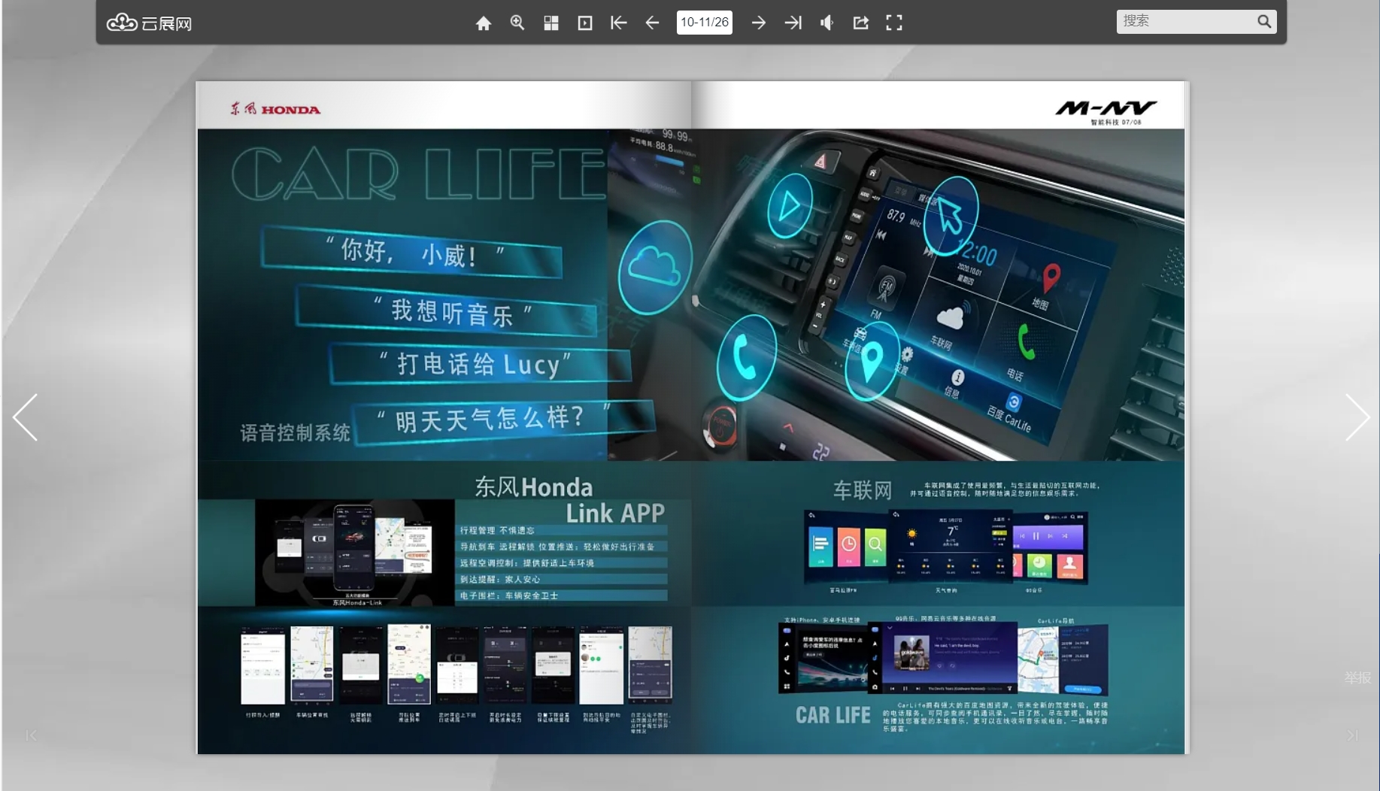Jump to the first page

point(619,23)
